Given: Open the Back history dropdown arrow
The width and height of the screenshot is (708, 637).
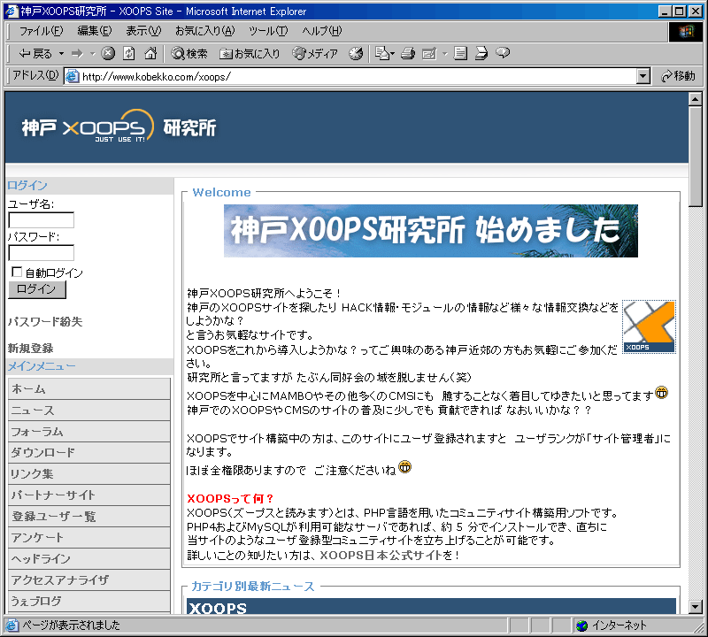Looking at the screenshot, I should pos(61,54).
